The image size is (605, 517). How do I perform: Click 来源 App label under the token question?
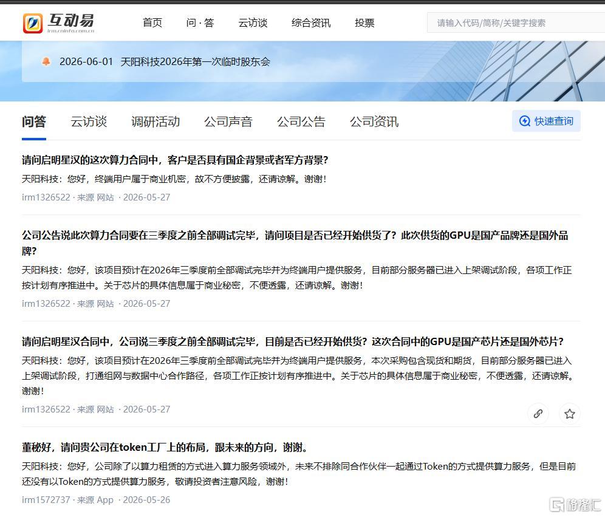point(95,500)
